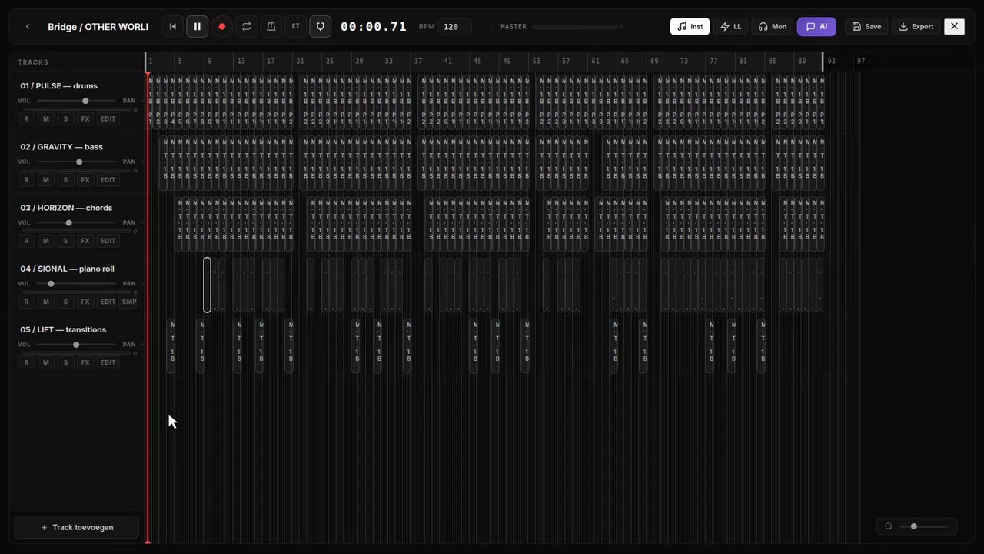Open EDIT for SIGNAL piano roll track
This screenshot has width=984, height=554.
(108, 302)
